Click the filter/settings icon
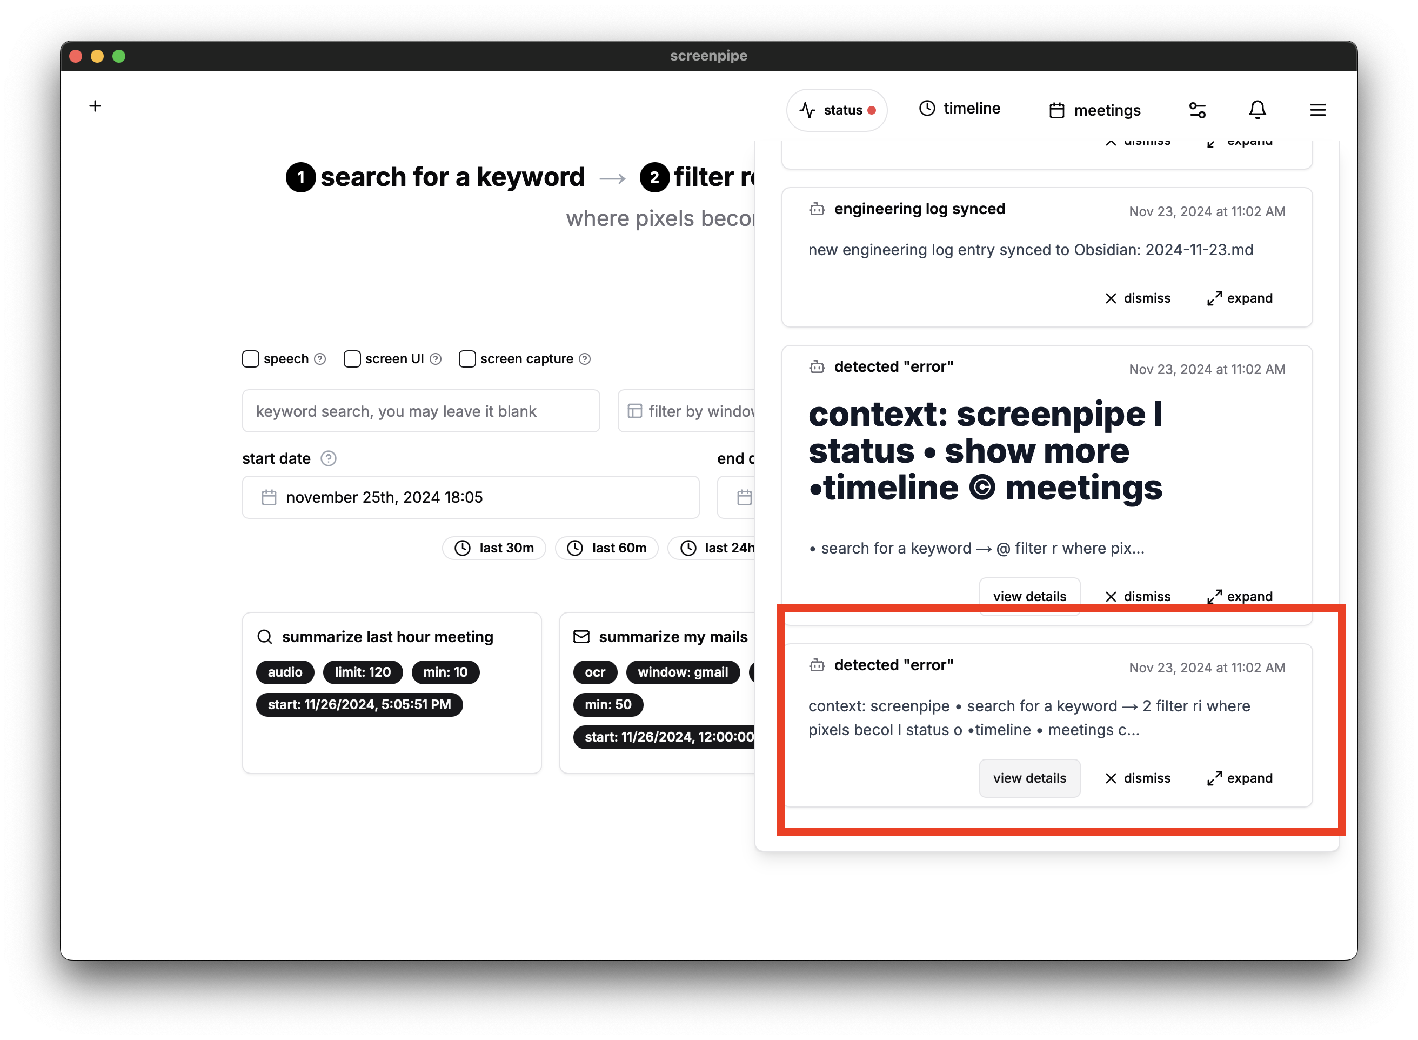This screenshot has height=1040, width=1418. point(1198,108)
